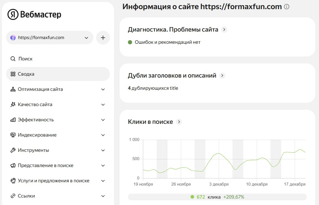The image size is (319, 205).
Task: Click the Инструменты wrench icon
Action: [13, 150]
